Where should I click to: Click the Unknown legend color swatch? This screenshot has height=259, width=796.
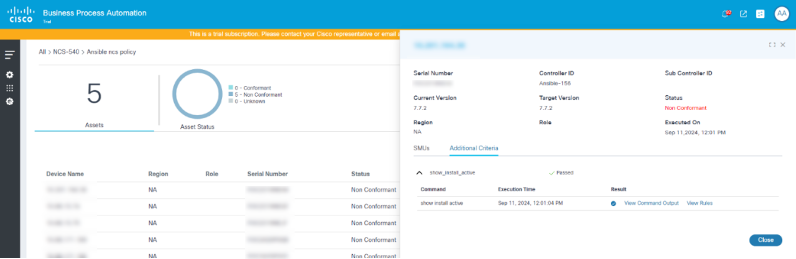[x=231, y=101]
